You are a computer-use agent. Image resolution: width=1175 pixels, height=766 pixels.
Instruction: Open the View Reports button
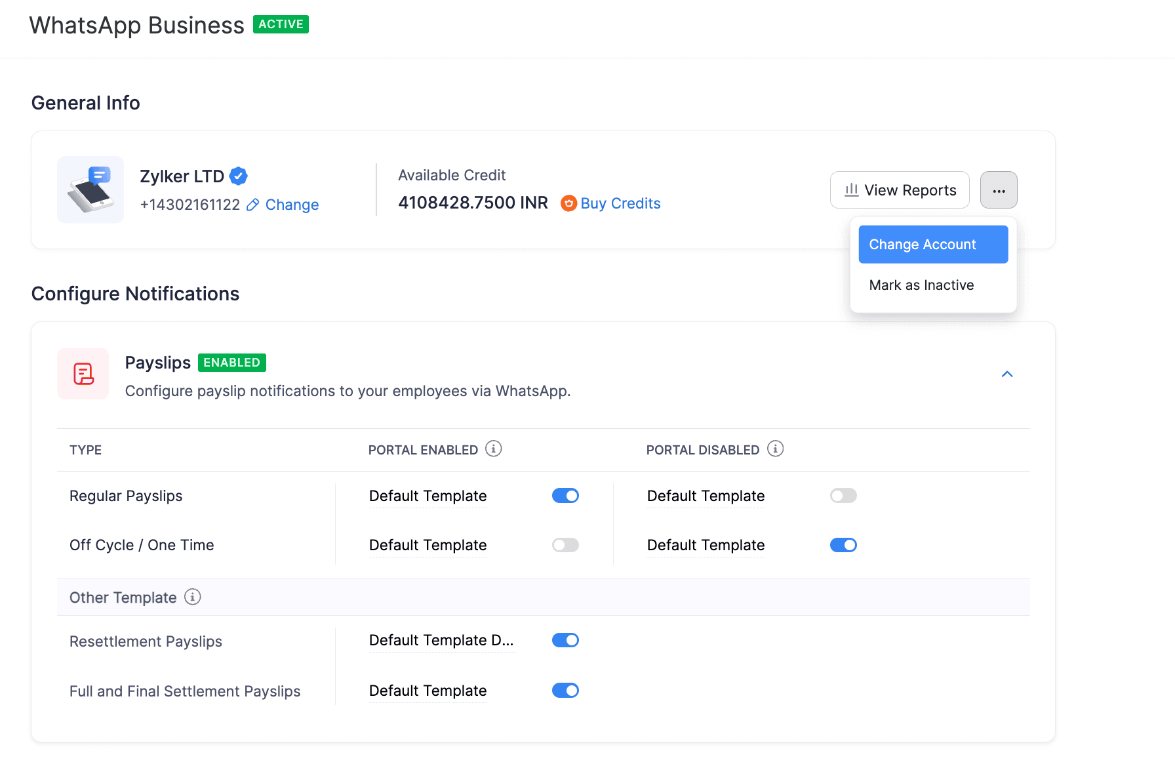(x=900, y=190)
